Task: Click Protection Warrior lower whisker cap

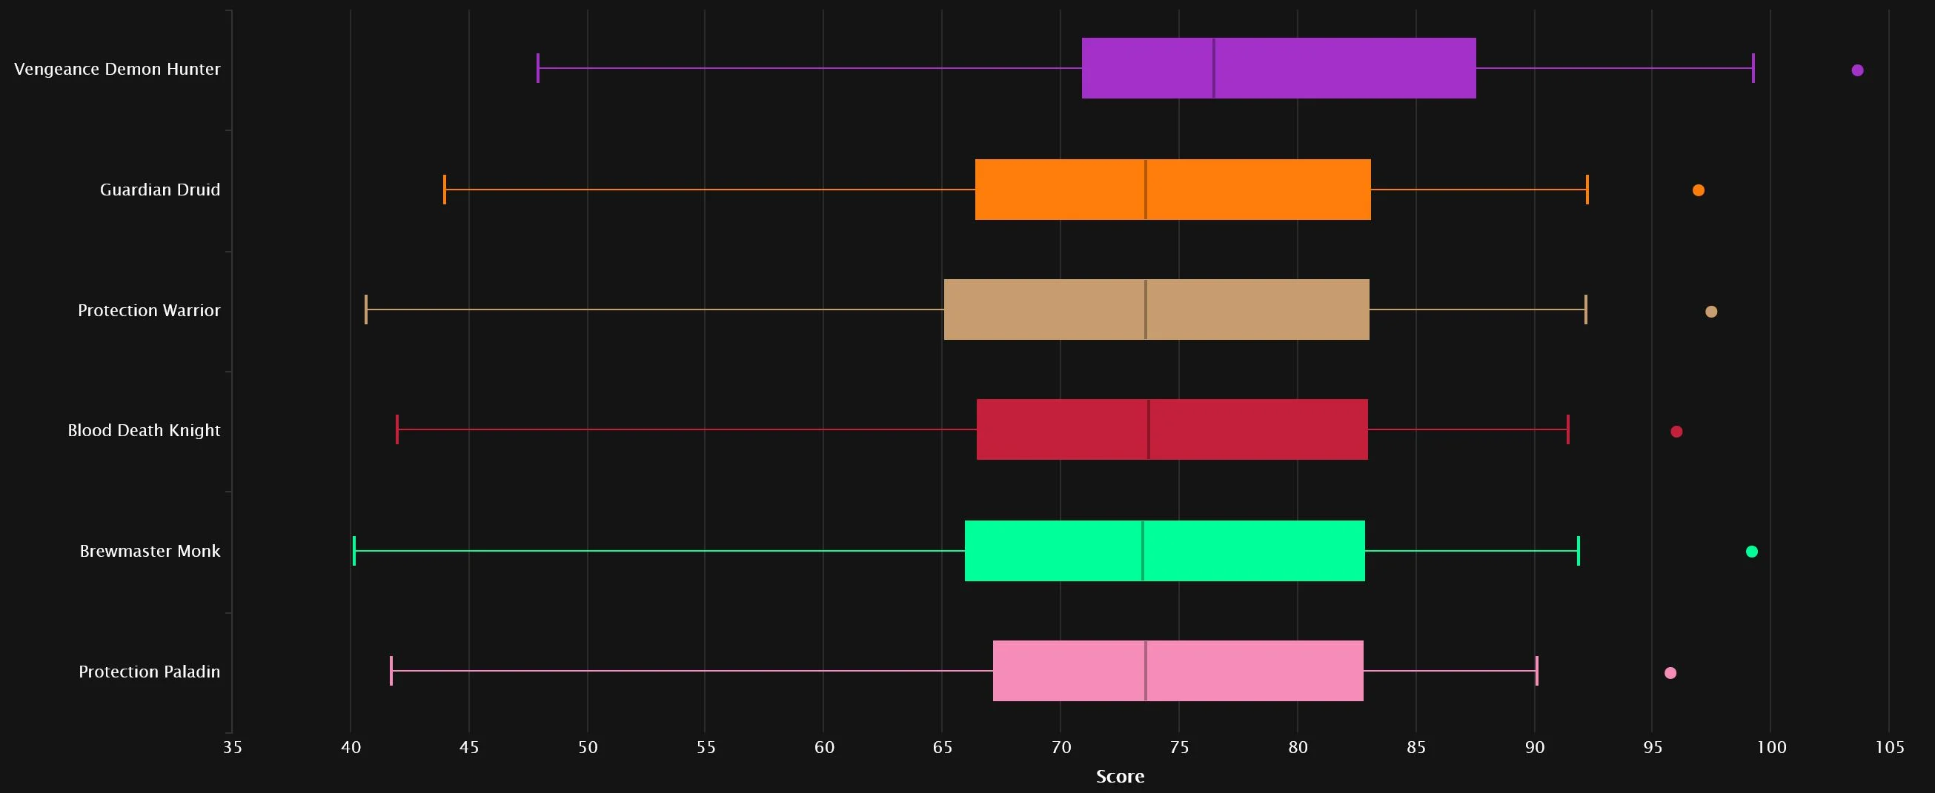Action: [x=366, y=309]
